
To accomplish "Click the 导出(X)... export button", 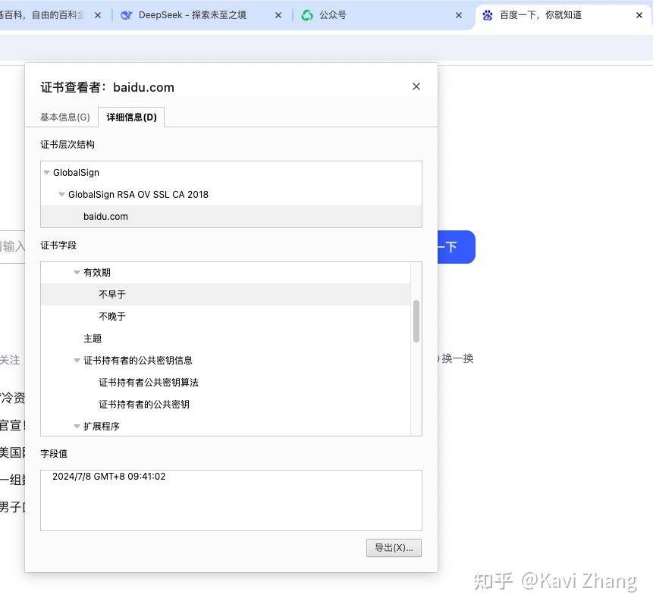I will coord(394,548).
